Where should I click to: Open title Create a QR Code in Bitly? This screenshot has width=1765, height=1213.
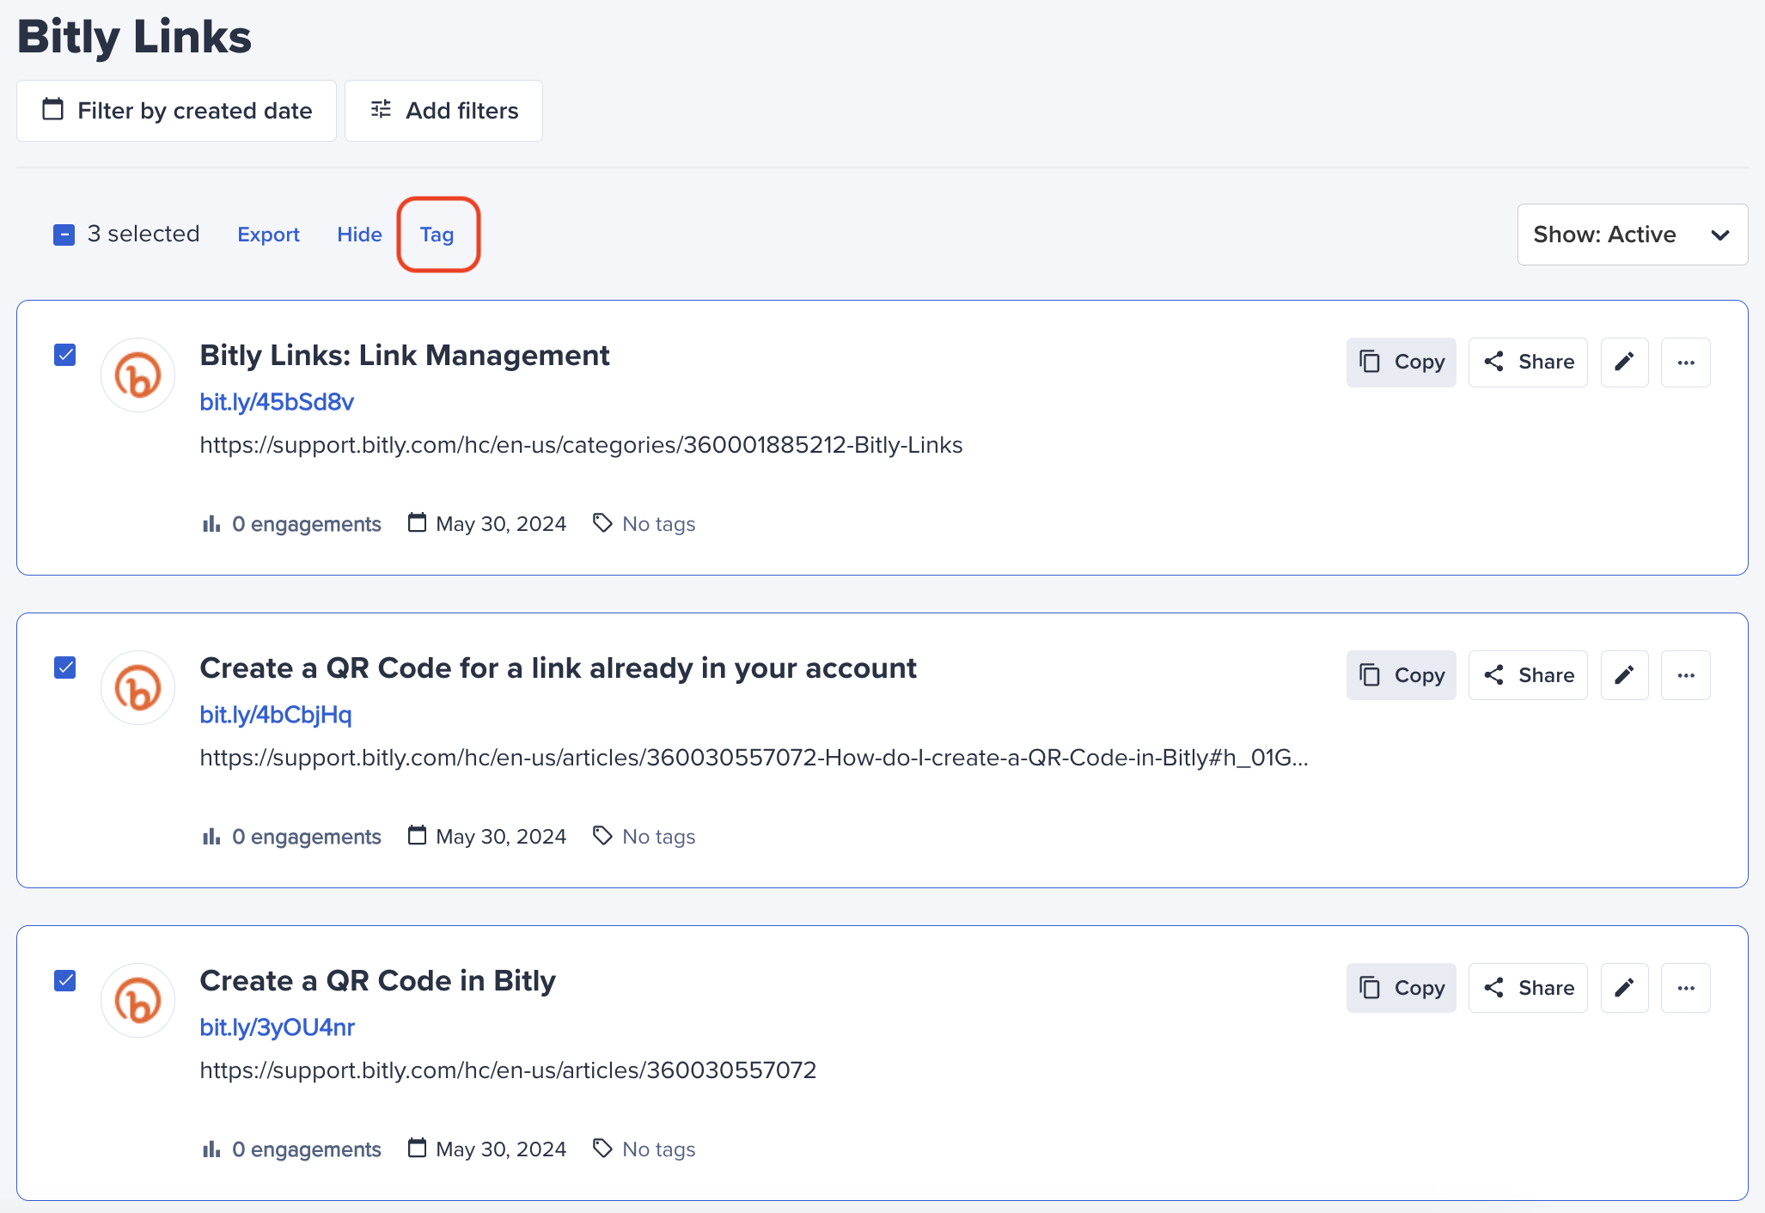pyautogui.click(x=377, y=981)
